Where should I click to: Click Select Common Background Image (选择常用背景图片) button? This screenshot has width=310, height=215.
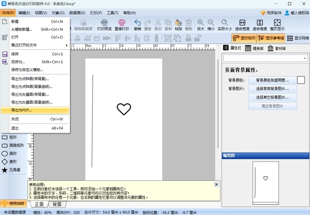click(x=272, y=89)
